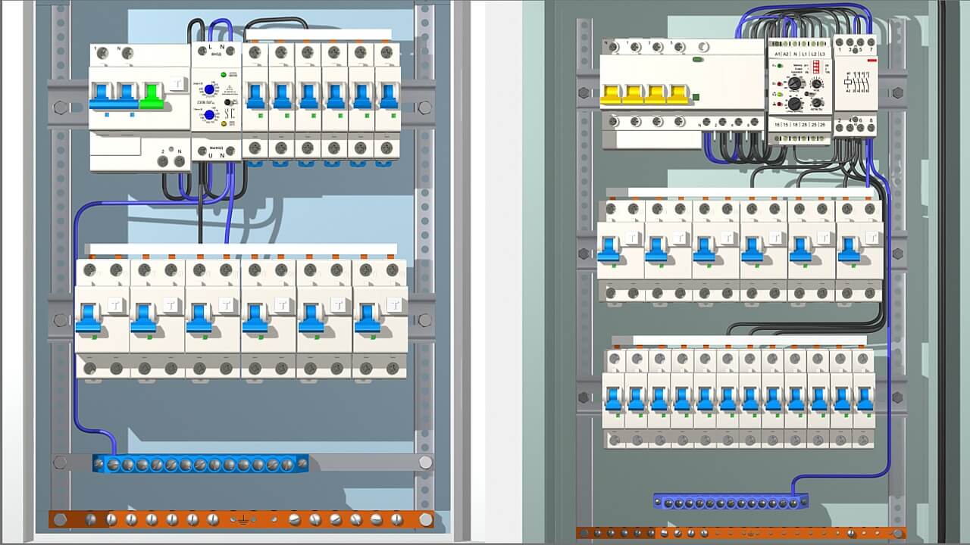Click the blue neutral busbar in left panel

tap(201, 464)
